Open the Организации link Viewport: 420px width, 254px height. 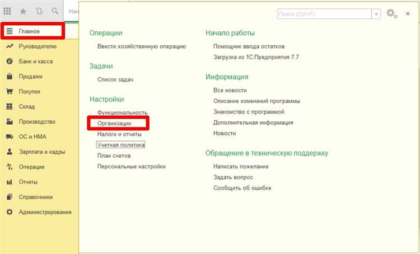pyautogui.click(x=114, y=124)
